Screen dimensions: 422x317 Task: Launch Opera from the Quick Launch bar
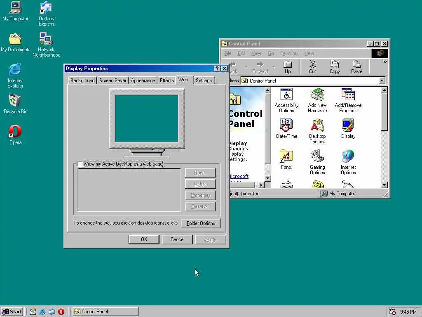(x=61, y=312)
